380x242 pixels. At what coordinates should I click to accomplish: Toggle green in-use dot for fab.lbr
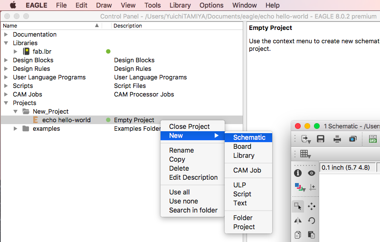click(108, 51)
